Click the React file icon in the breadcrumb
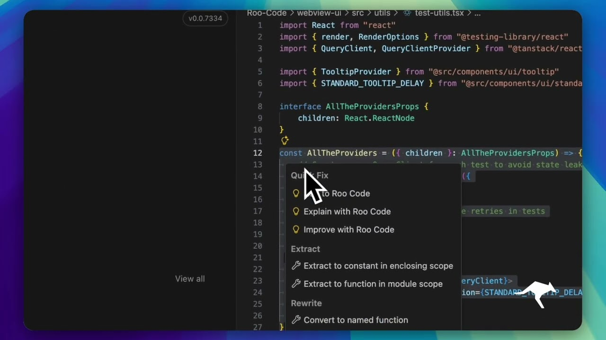606x340 pixels. (x=407, y=13)
